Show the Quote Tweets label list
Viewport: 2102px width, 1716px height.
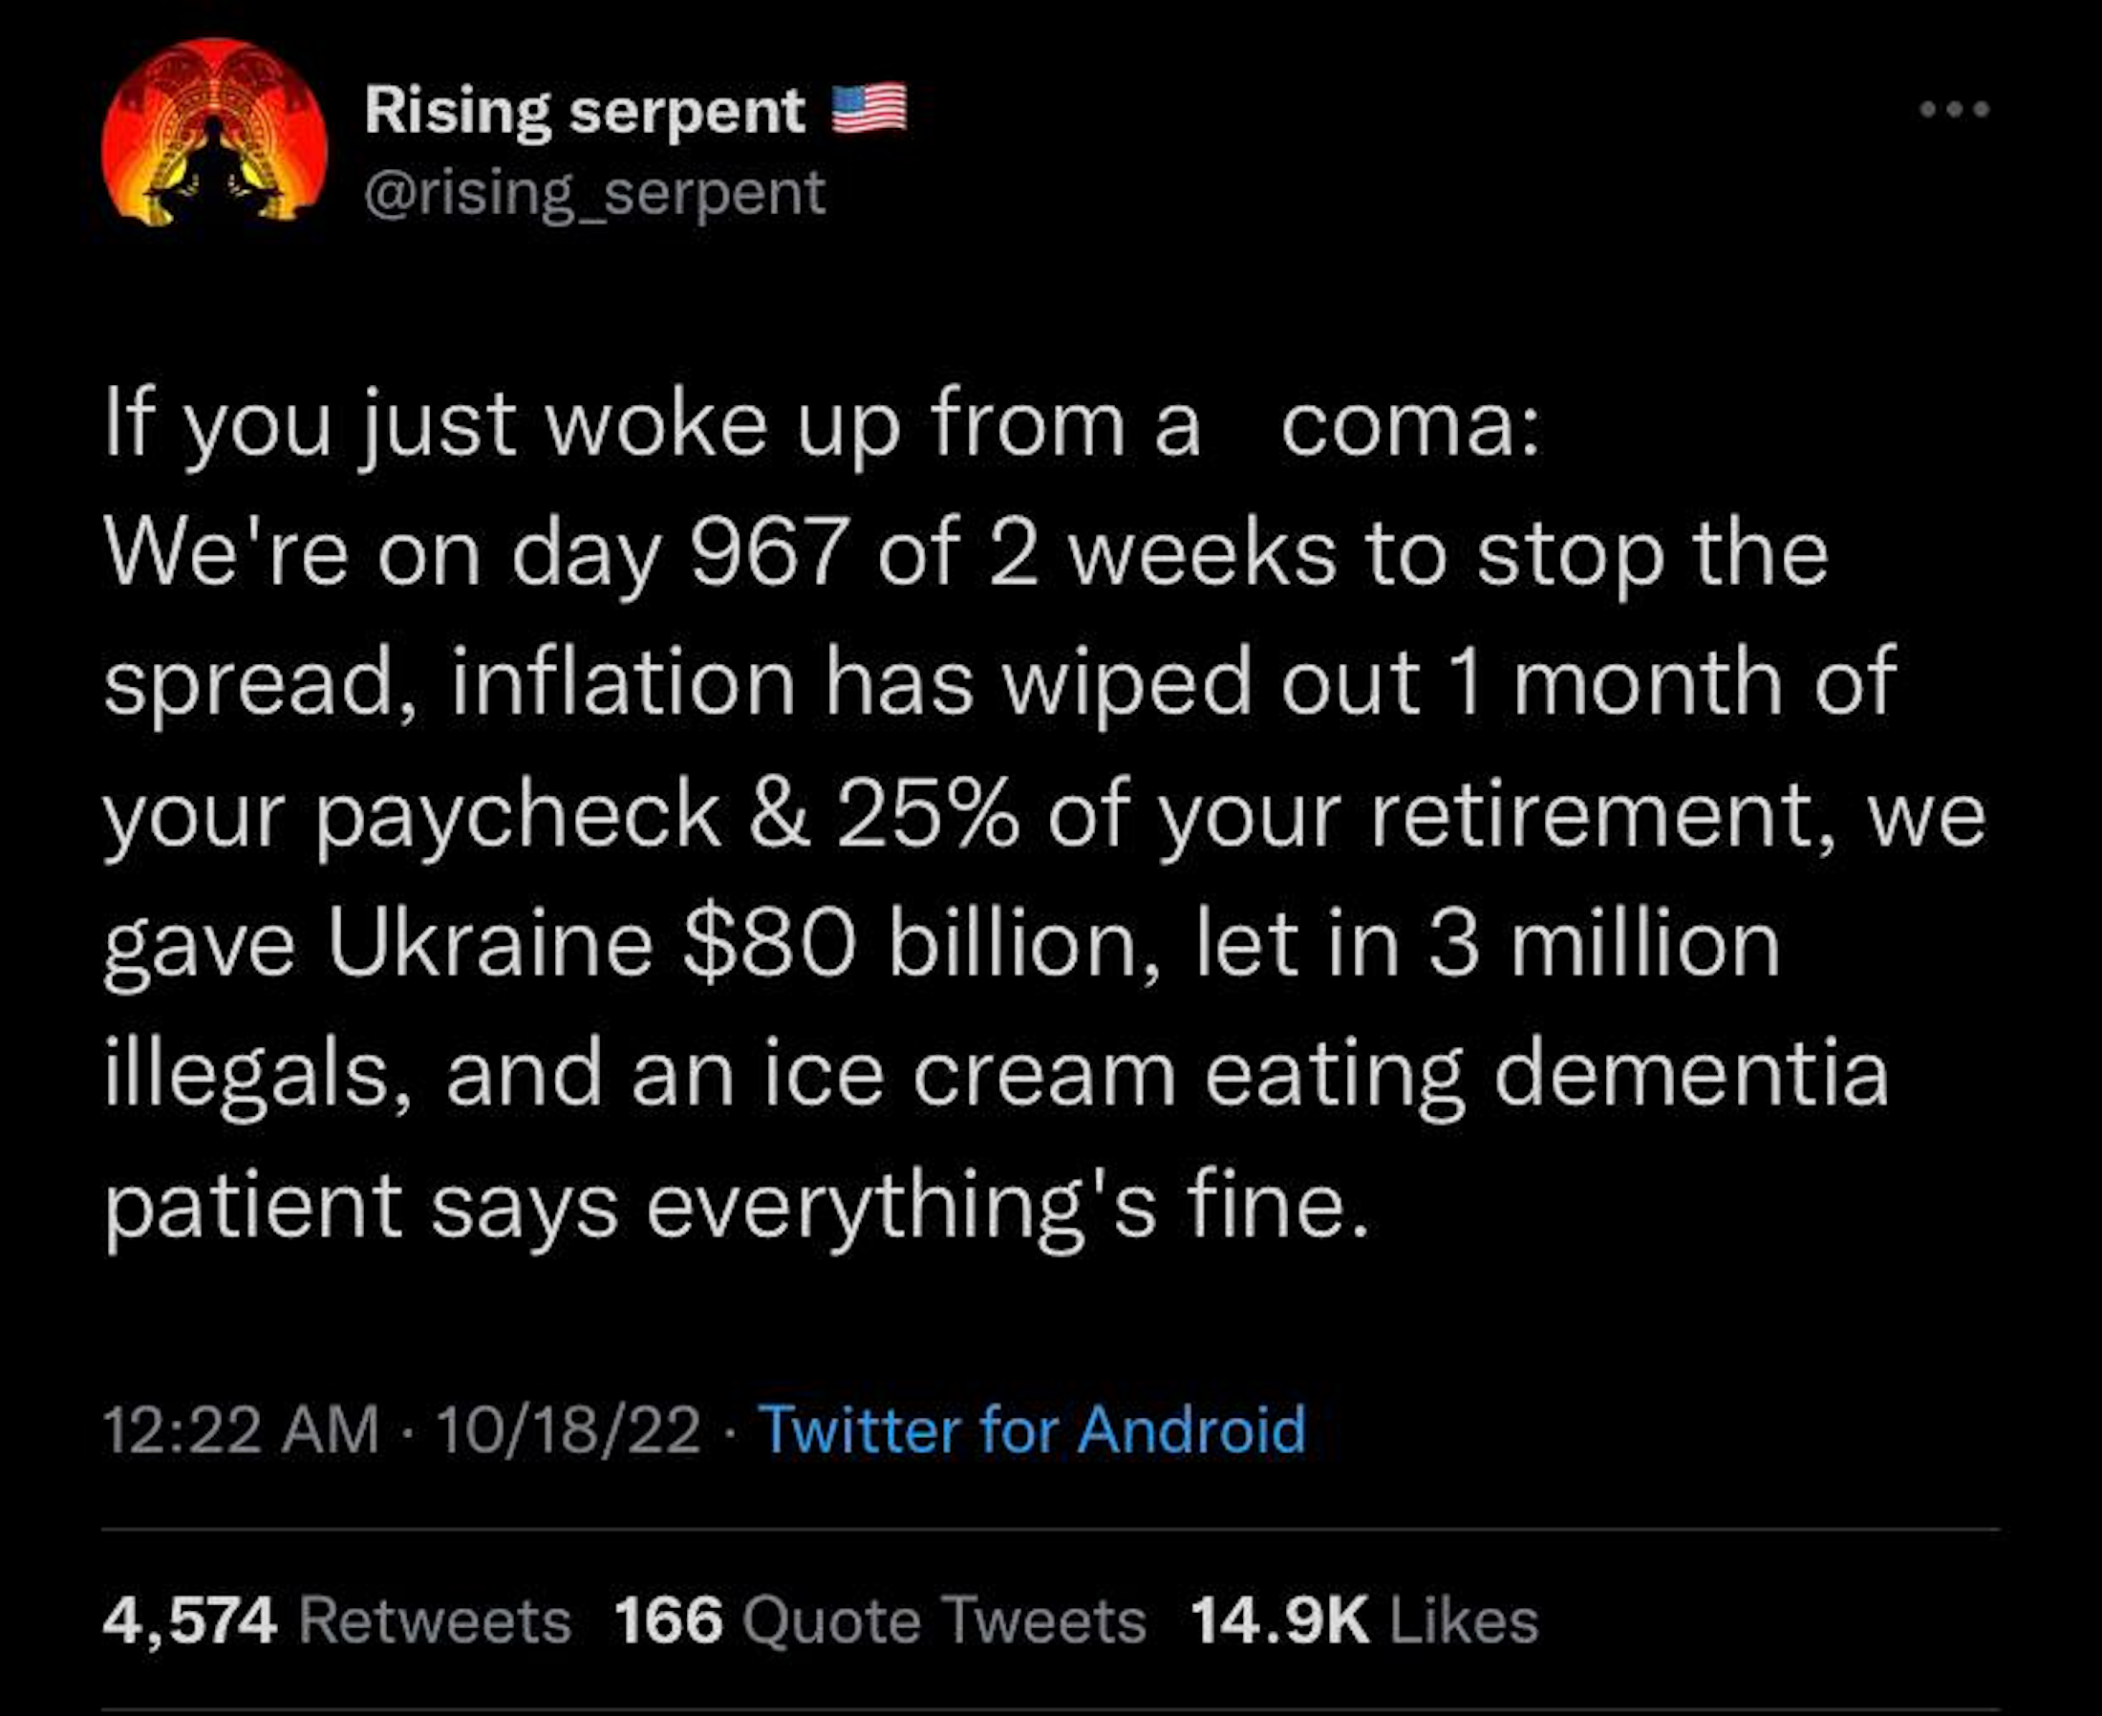click(943, 1621)
